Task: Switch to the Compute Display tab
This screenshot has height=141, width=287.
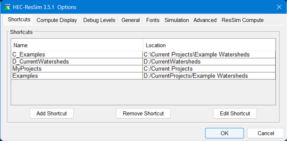Action: [57, 20]
